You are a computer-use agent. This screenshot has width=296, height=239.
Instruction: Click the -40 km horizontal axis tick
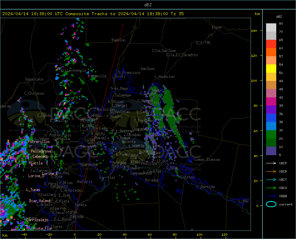24,234
